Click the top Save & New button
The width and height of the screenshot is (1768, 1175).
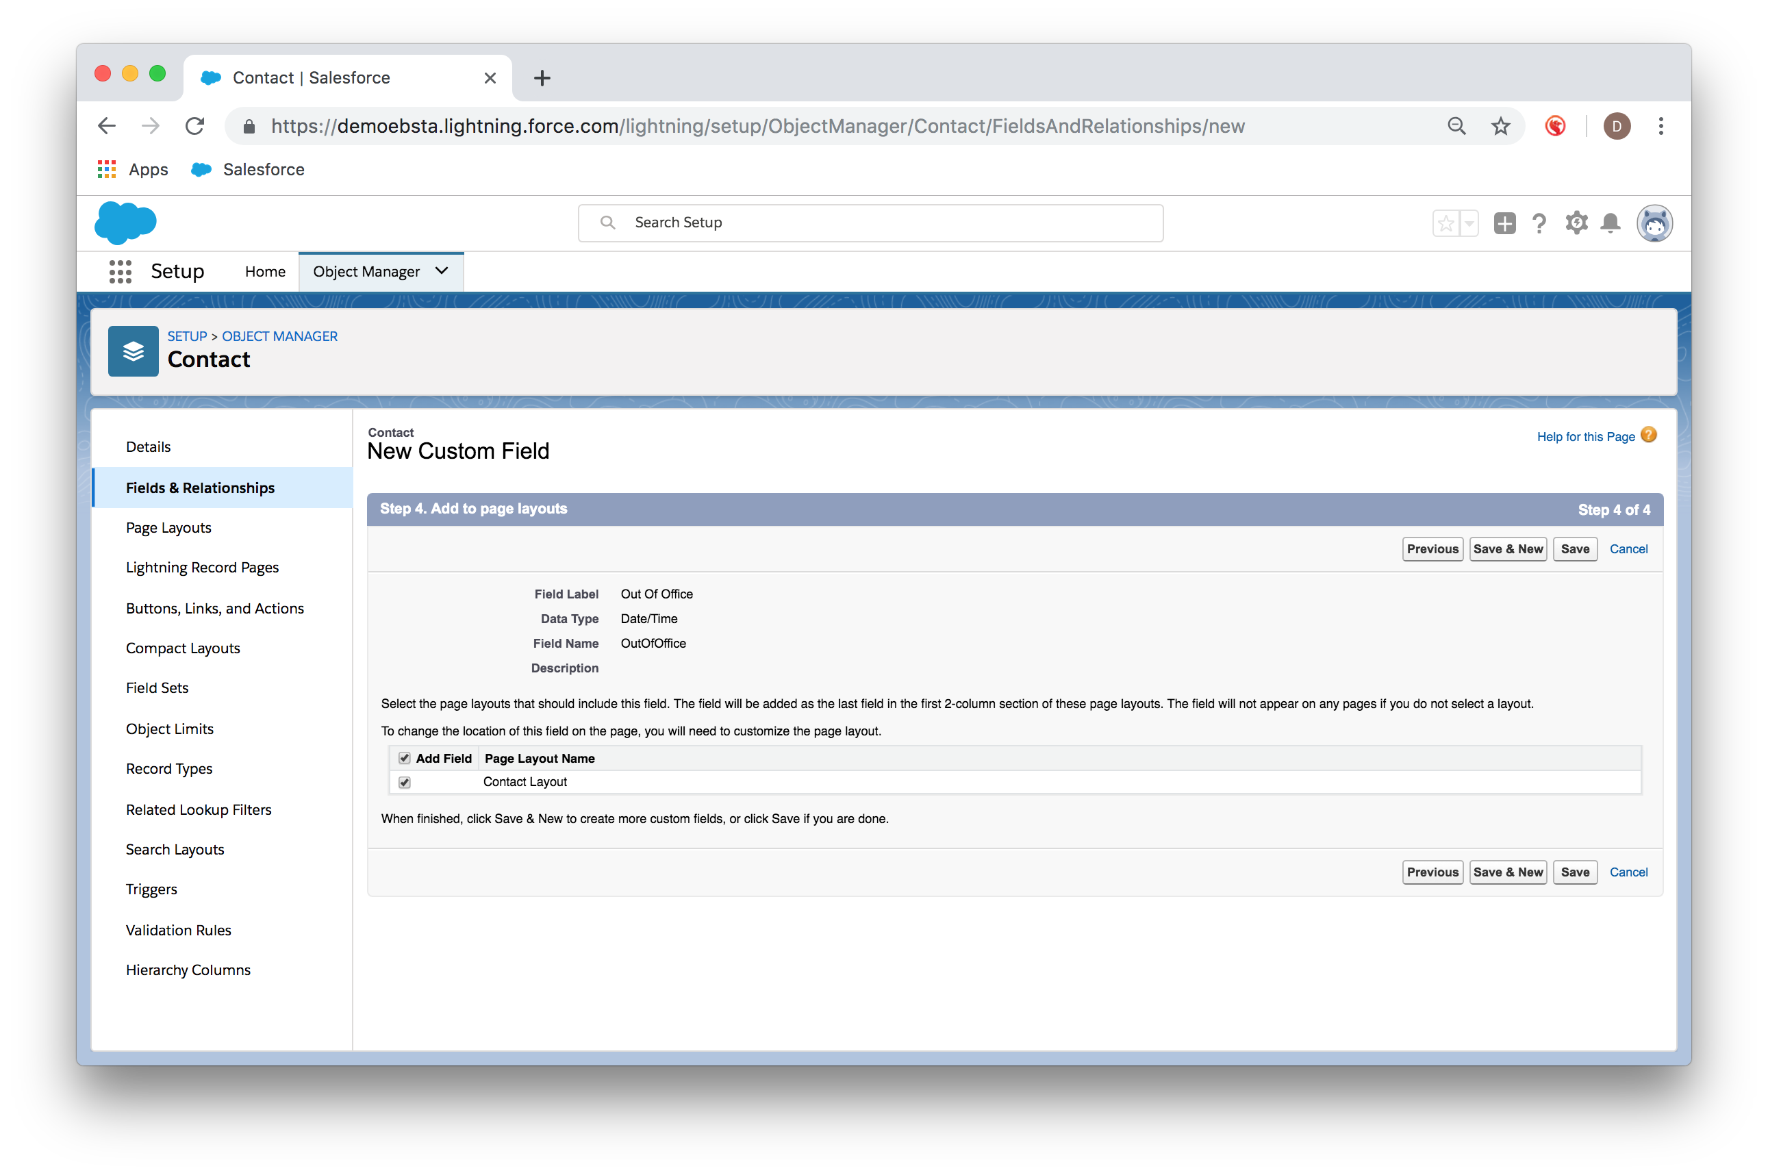[1507, 548]
